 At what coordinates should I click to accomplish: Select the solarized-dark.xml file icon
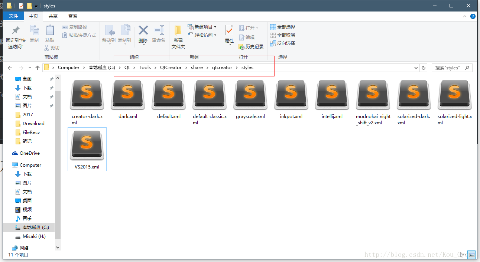(x=414, y=95)
